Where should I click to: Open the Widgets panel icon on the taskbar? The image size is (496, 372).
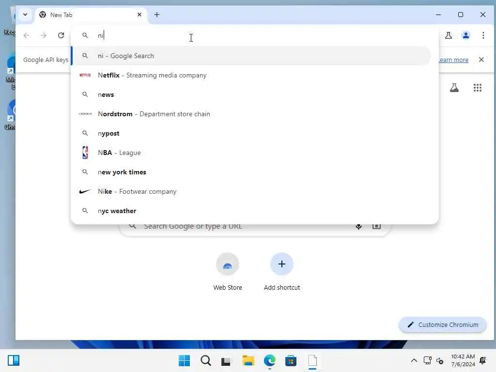click(x=14, y=360)
